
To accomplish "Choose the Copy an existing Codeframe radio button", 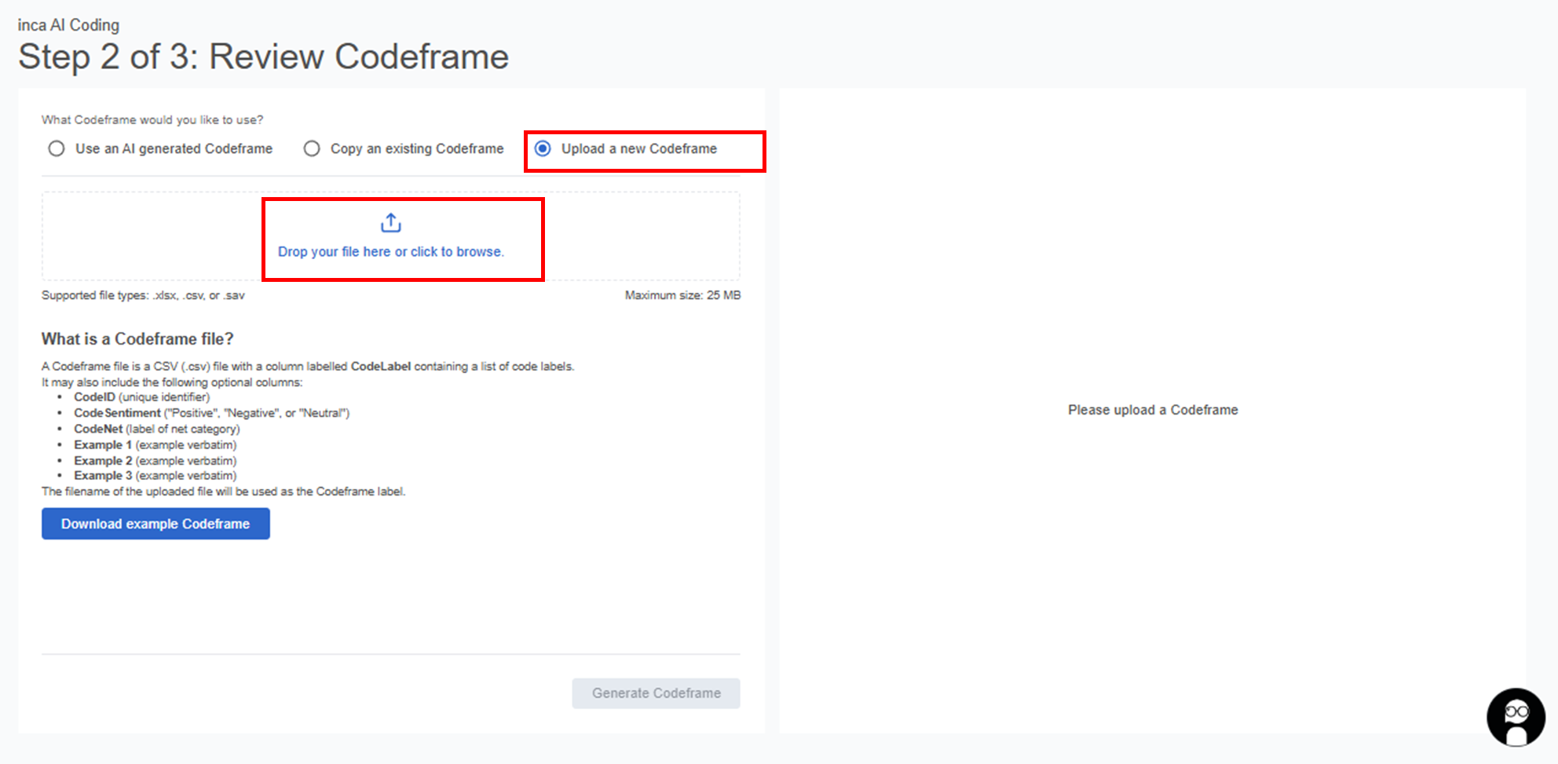I will coord(312,148).
